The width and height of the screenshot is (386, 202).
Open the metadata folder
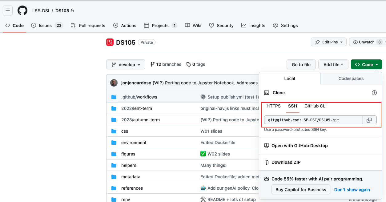(x=131, y=177)
